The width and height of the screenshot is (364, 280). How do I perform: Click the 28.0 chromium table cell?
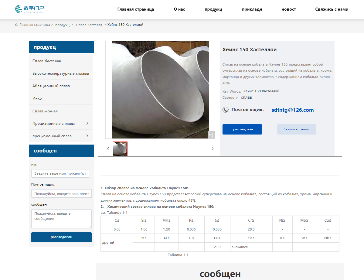click(x=251, y=229)
